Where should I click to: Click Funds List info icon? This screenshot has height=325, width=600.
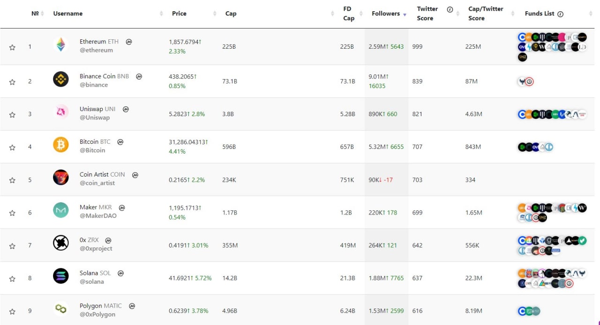pos(561,14)
